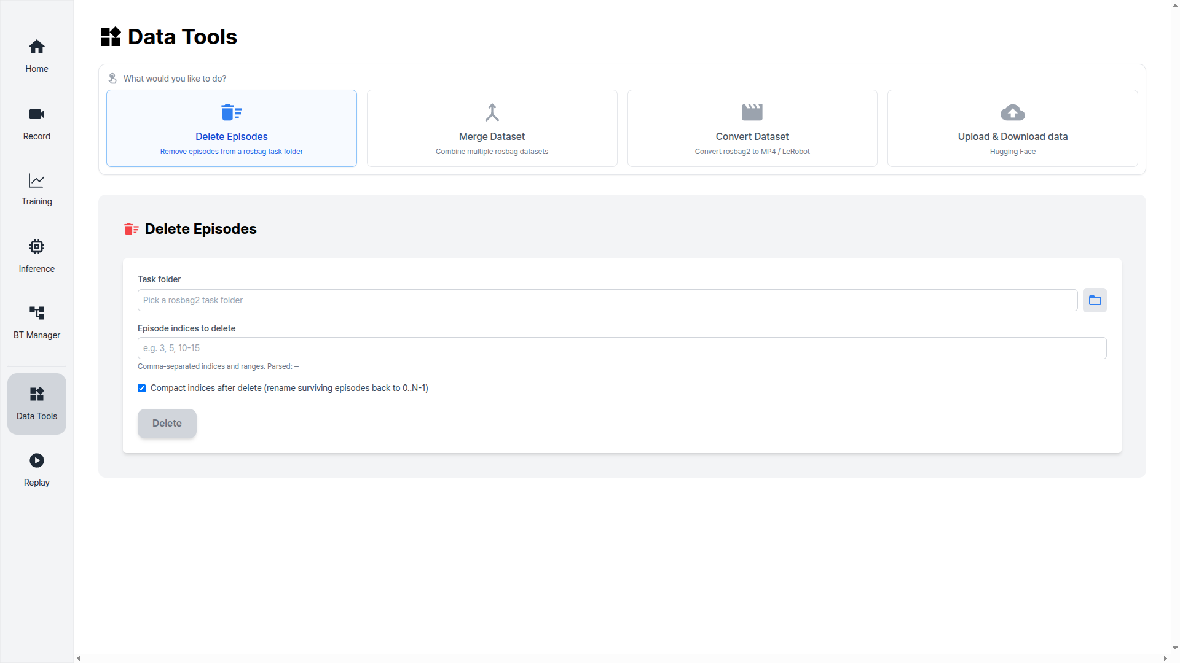The image size is (1180, 663).
Task: Click the horizontal scrollbar right arrow
Action: [x=1165, y=658]
